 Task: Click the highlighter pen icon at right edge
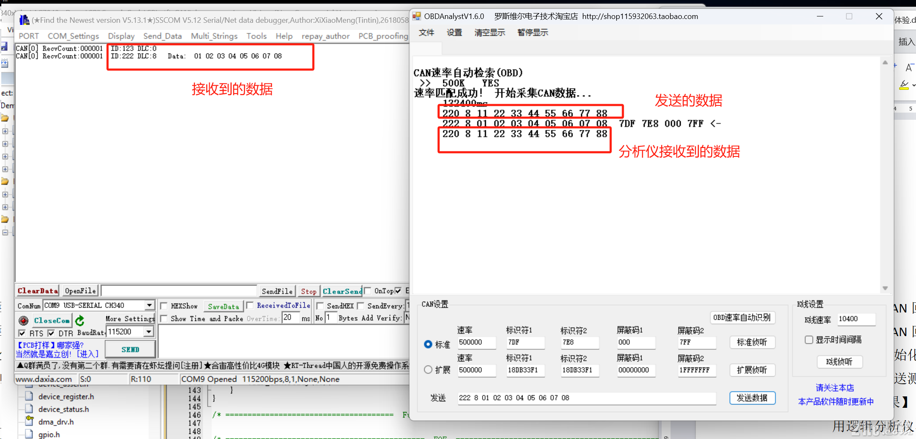(x=904, y=85)
